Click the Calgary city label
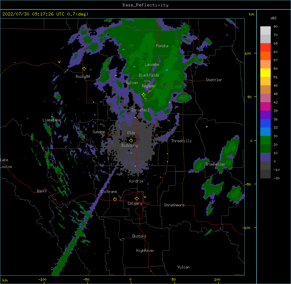 point(135,203)
